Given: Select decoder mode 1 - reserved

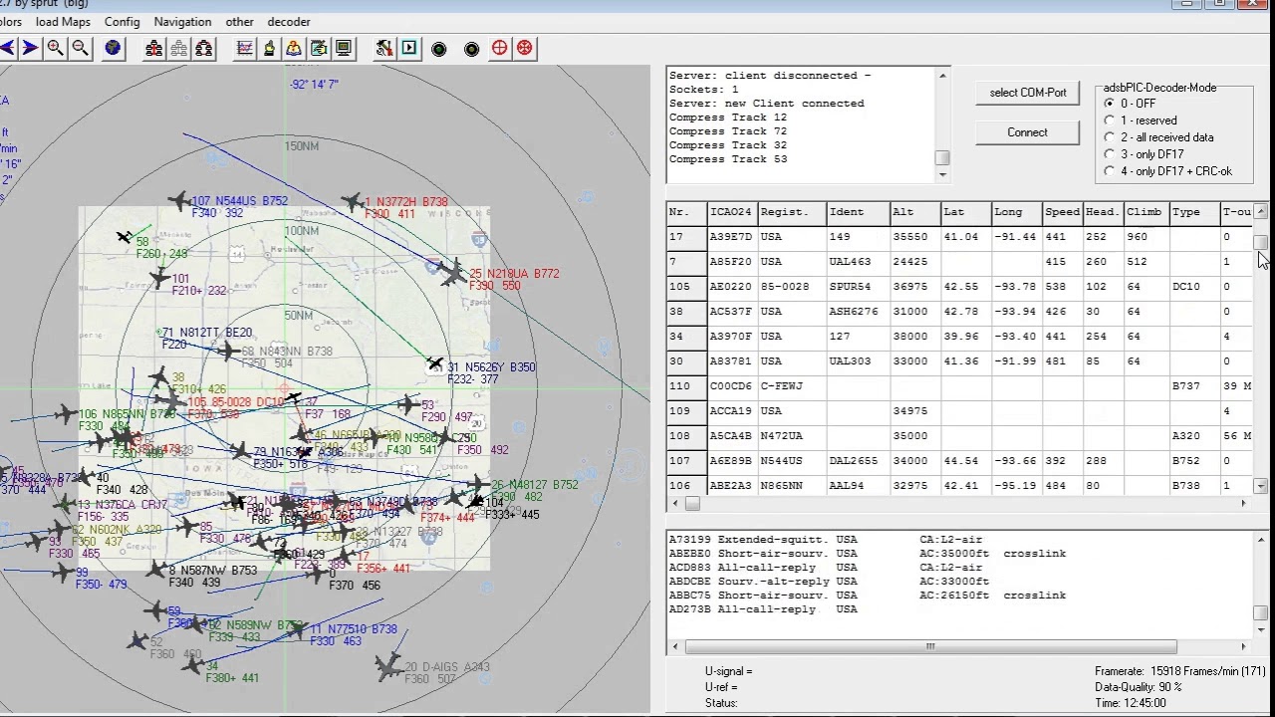Looking at the screenshot, I should point(1140,120).
